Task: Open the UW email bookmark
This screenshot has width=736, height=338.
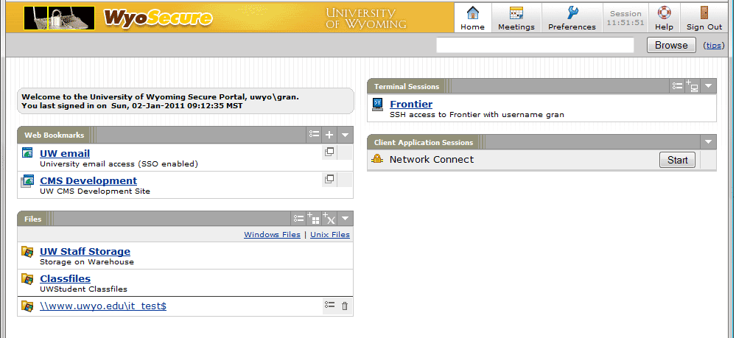Action: (65, 153)
